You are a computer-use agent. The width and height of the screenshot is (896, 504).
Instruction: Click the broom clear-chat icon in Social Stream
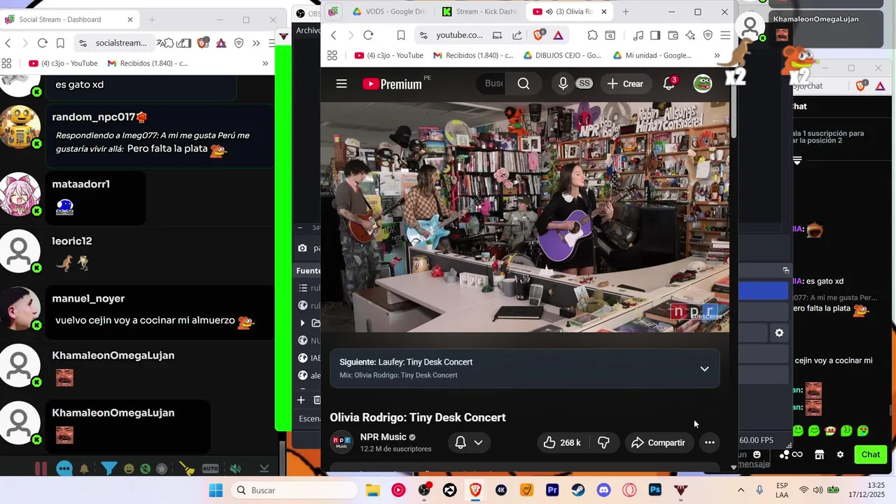click(187, 468)
